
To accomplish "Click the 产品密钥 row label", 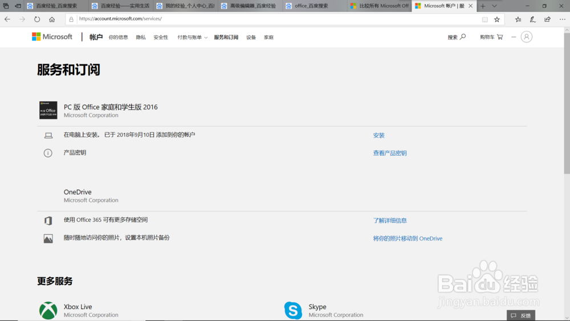I will [x=75, y=153].
